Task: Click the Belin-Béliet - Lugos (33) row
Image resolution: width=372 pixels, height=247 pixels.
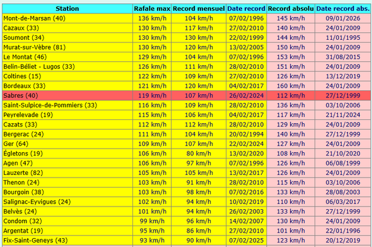Action: [186, 66]
